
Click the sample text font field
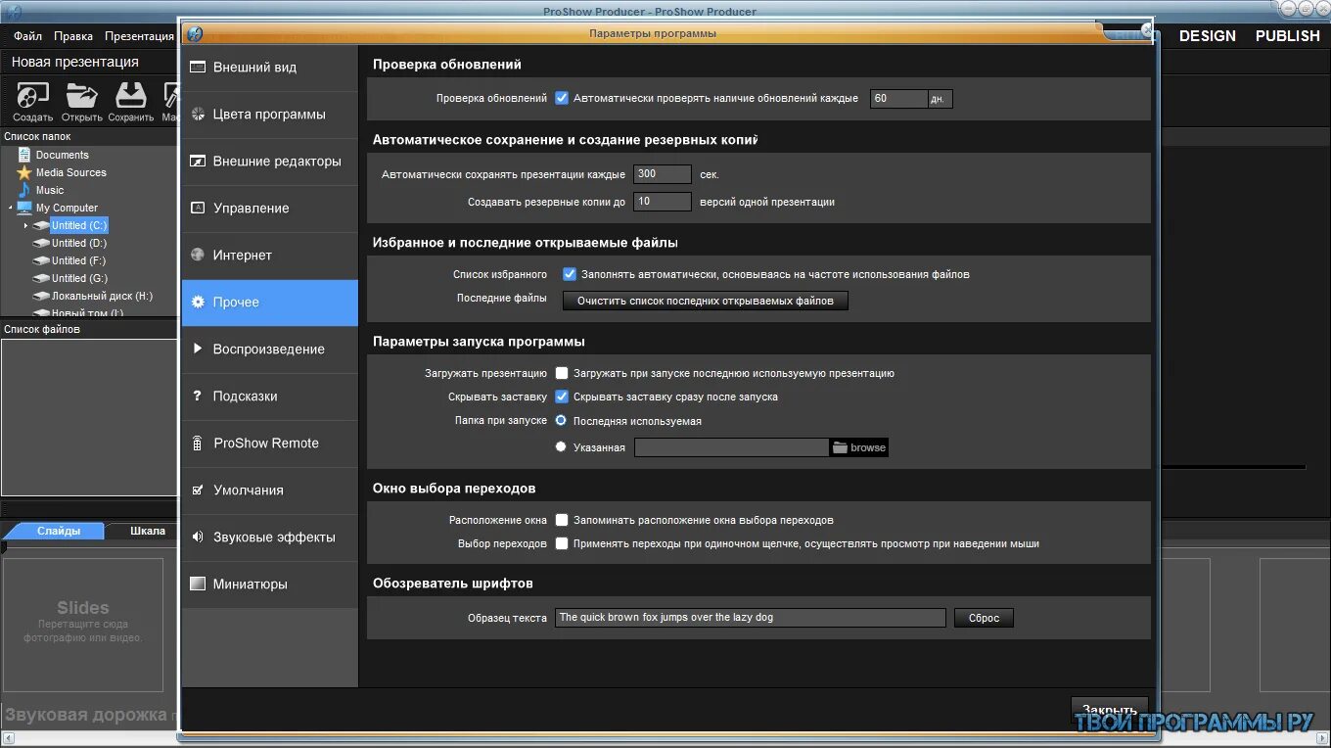pos(751,618)
